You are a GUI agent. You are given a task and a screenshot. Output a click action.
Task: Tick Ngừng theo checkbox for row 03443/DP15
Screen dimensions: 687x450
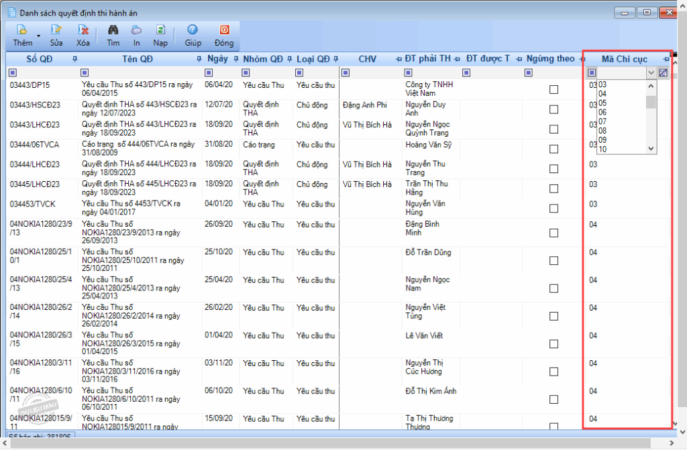(x=553, y=89)
